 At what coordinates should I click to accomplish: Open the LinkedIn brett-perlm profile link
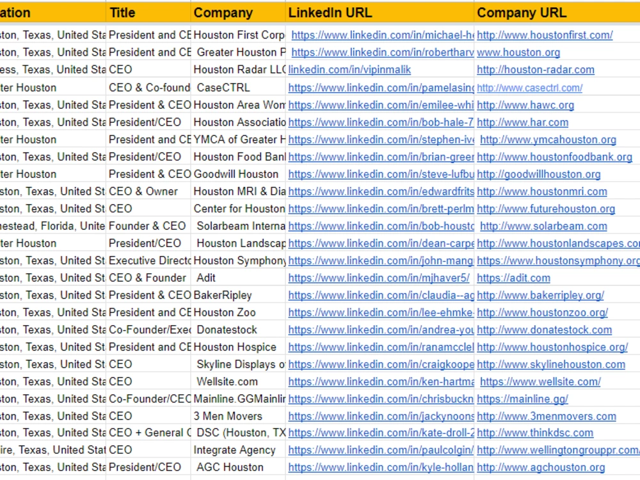pos(381,209)
